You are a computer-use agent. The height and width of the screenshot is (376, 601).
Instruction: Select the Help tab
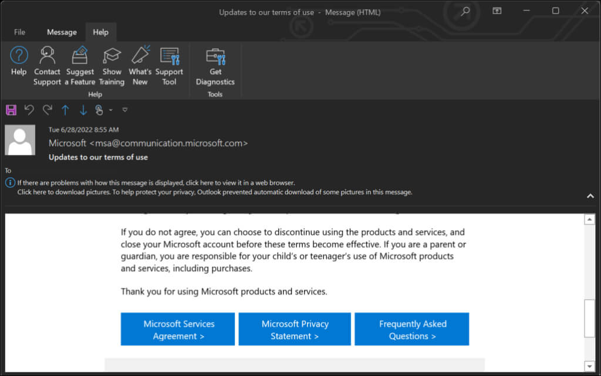coord(100,32)
